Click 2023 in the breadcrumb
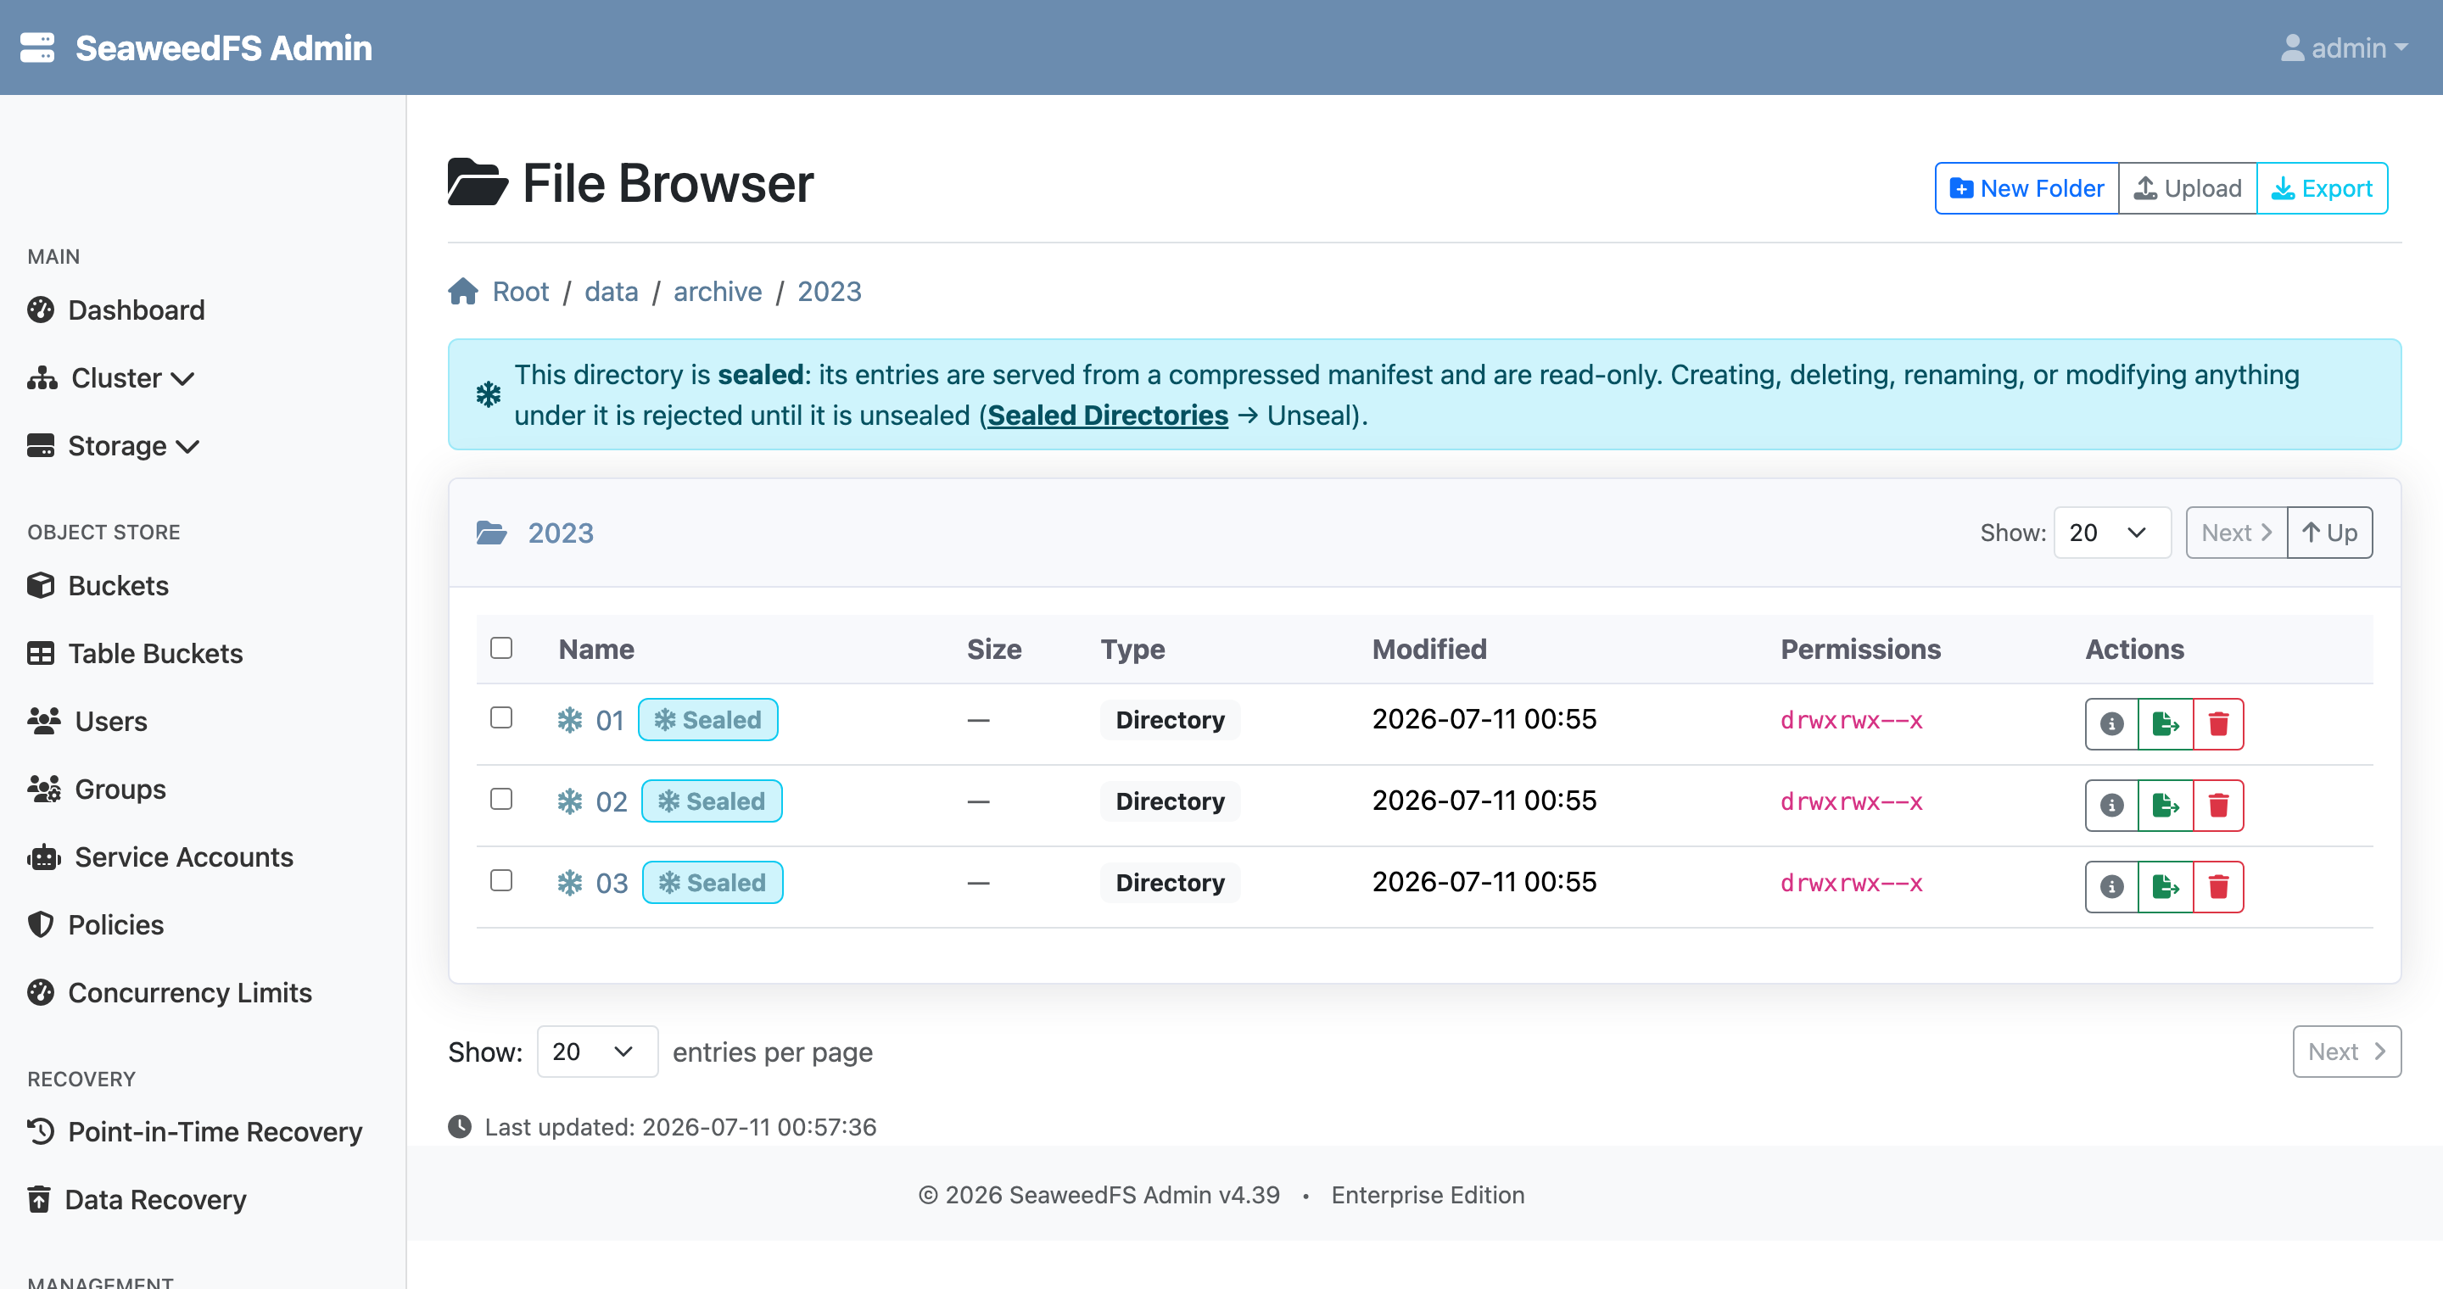Screen dimensions: 2443x1289 (x=829, y=291)
